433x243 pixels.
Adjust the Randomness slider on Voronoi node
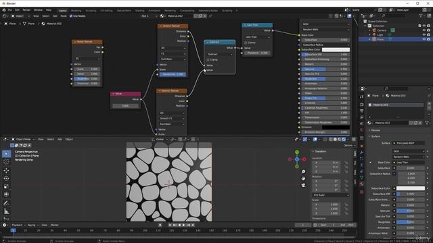pos(173,74)
